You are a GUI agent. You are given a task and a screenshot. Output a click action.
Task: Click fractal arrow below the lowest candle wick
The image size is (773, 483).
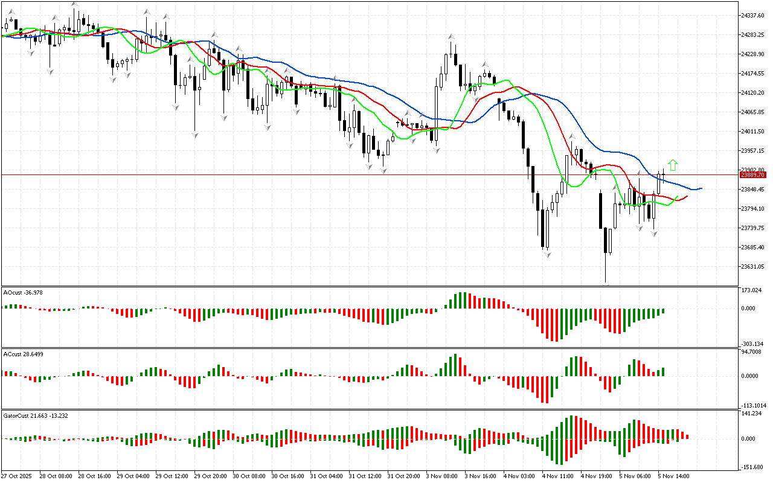click(x=606, y=286)
